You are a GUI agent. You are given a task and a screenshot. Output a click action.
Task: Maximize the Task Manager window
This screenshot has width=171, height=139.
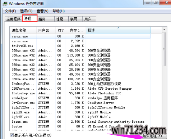pyautogui.click(x=156, y=3)
